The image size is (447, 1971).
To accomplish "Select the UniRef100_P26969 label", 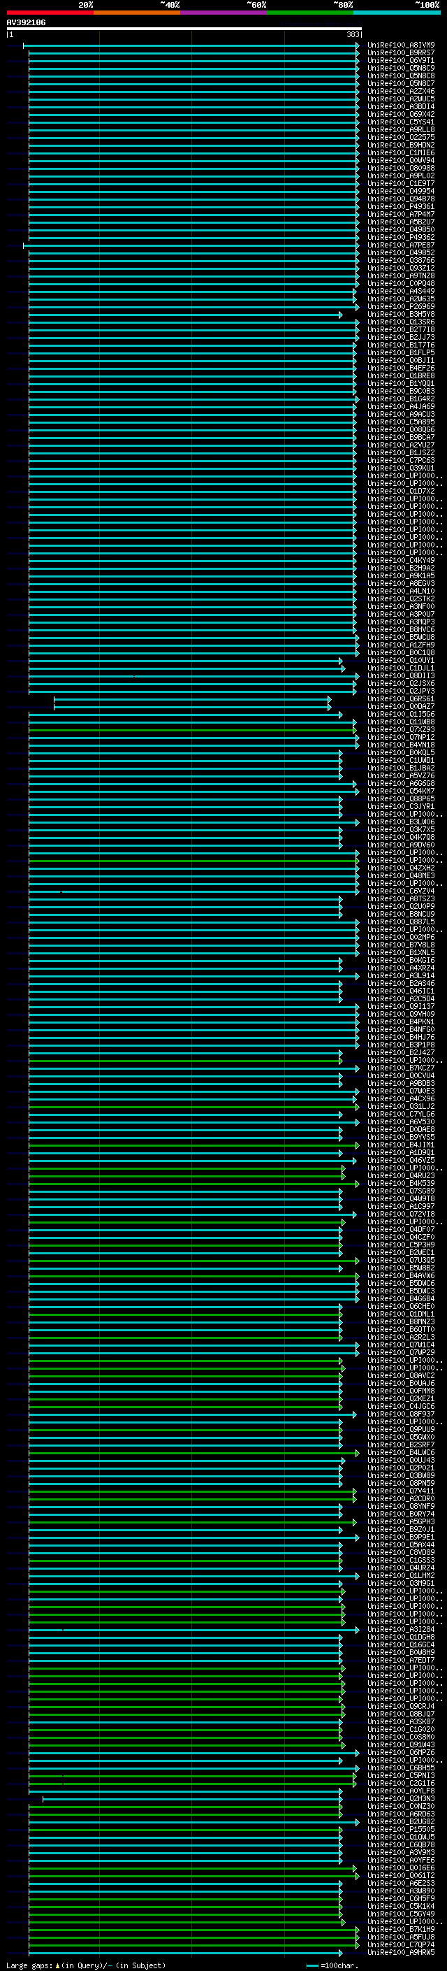I will pos(400,307).
